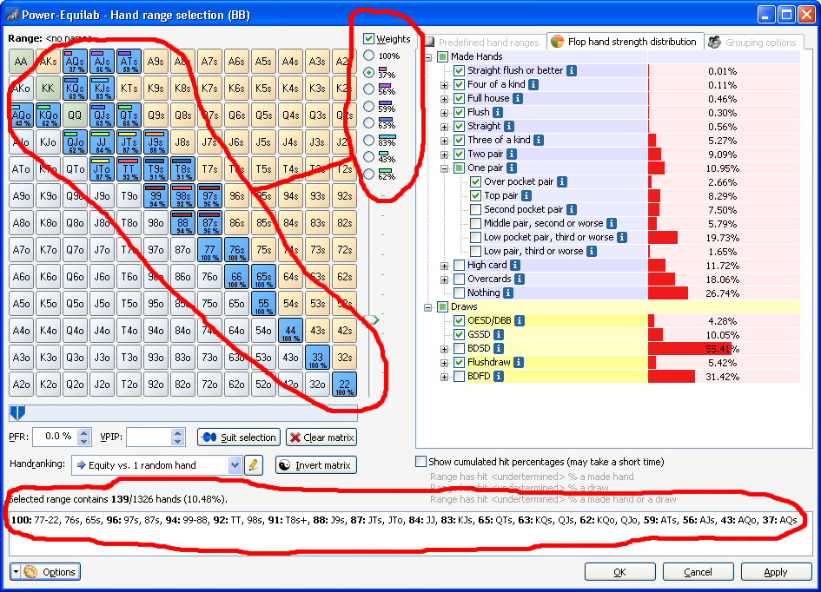Click info icon beside BDFD
The image size is (821, 592).
pyautogui.click(x=499, y=376)
